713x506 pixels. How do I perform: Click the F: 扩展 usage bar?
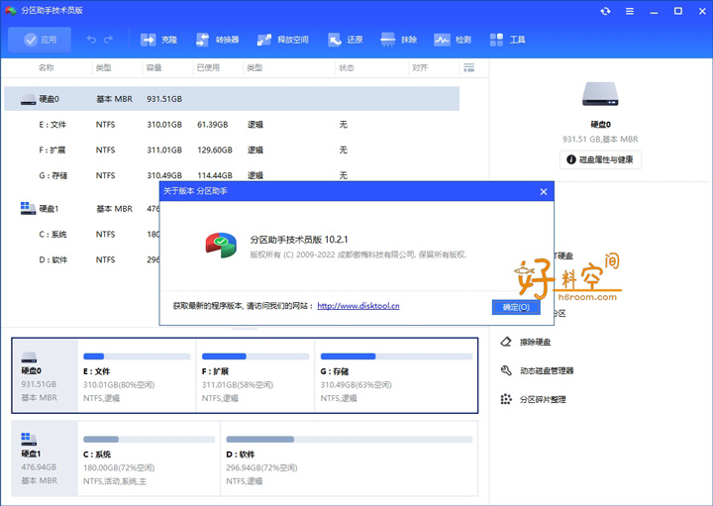pyautogui.click(x=255, y=356)
